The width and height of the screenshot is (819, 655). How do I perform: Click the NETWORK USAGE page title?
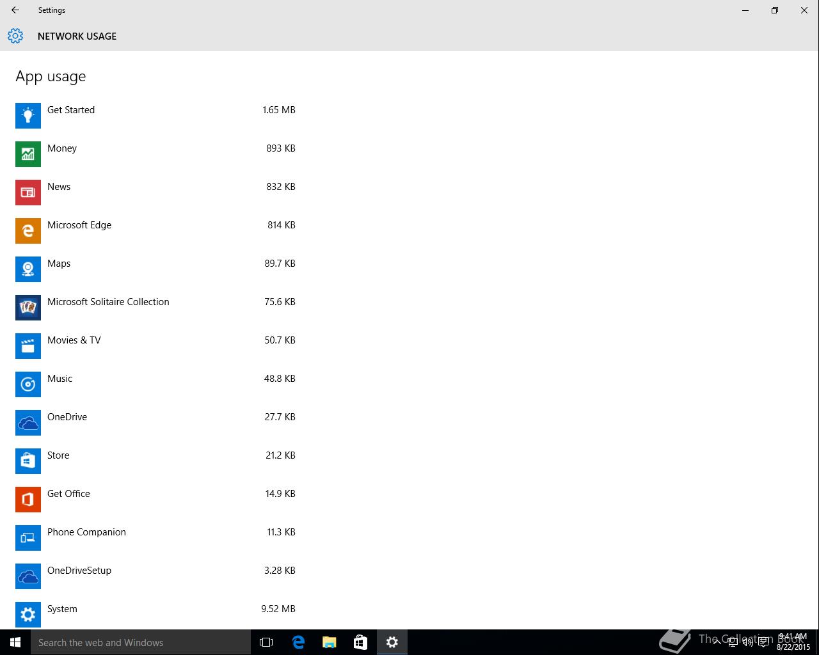point(77,36)
